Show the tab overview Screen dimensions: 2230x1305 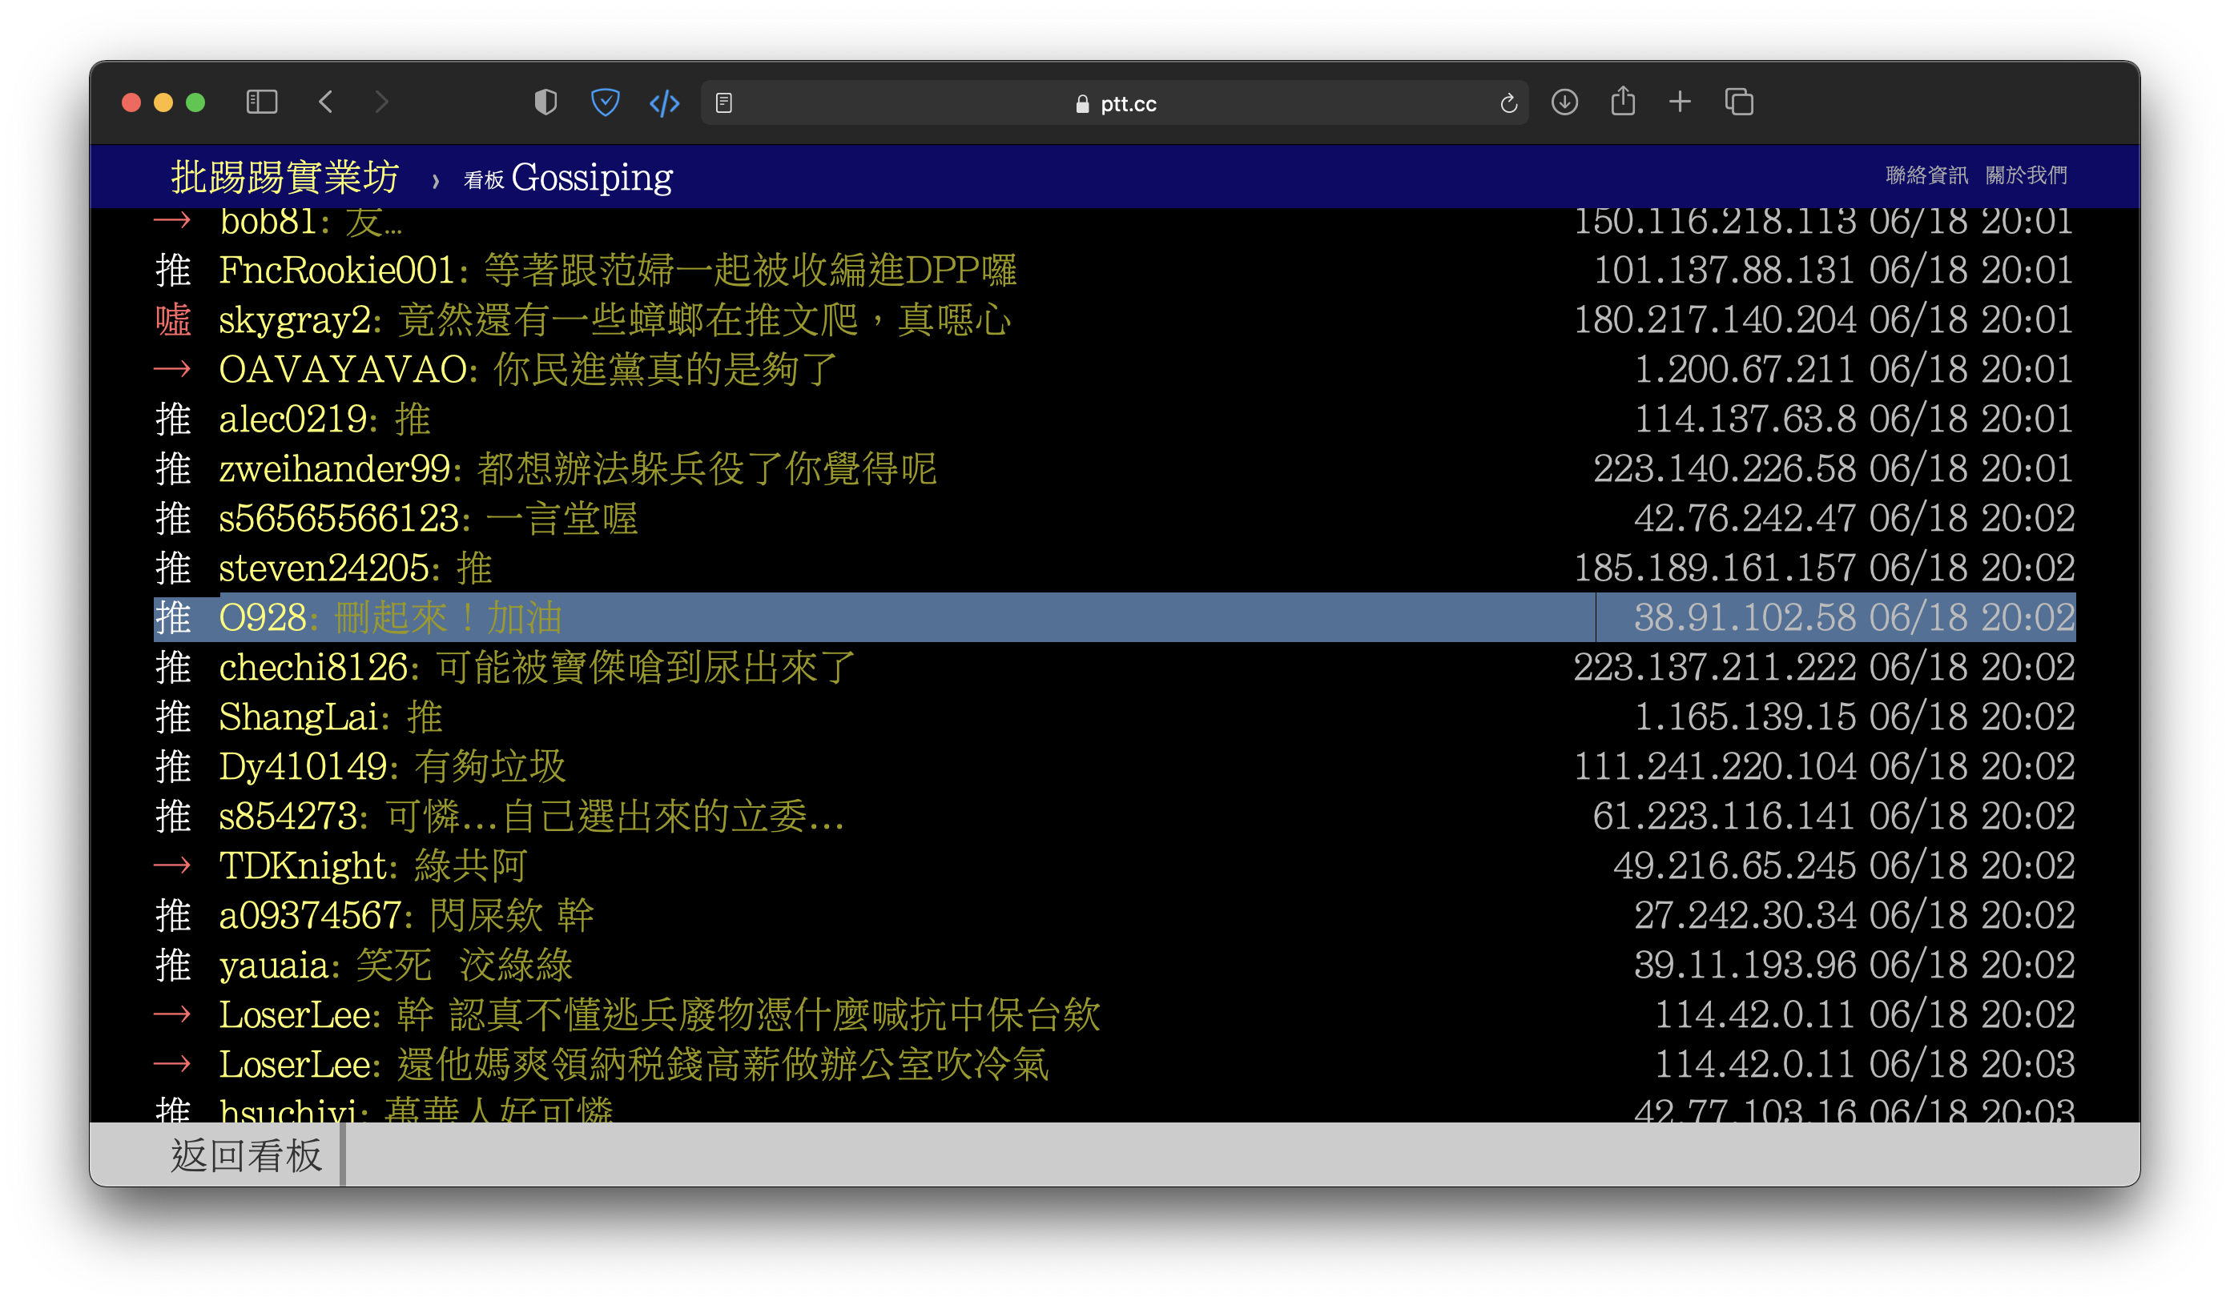click(x=1738, y=102)
